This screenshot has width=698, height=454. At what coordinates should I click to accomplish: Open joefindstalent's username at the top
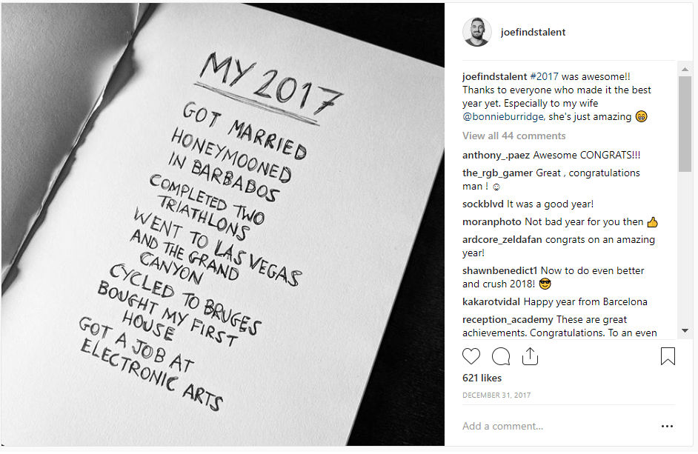pos(534,32)
